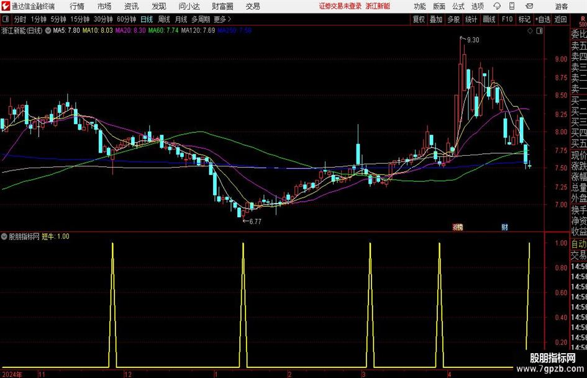
Task: Open the 版面 menu
Action: tap(439, 6)
